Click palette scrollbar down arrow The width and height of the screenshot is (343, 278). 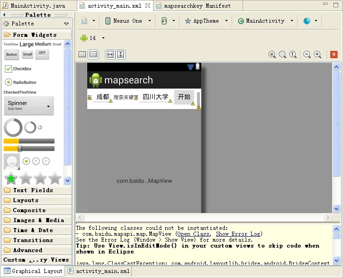tap(67, 181)
